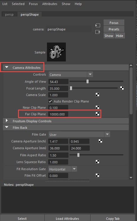Image resolution: width=137 pixels, height=221 pixels.
Task: Open the Focus menu
Action: pos(33,4)
